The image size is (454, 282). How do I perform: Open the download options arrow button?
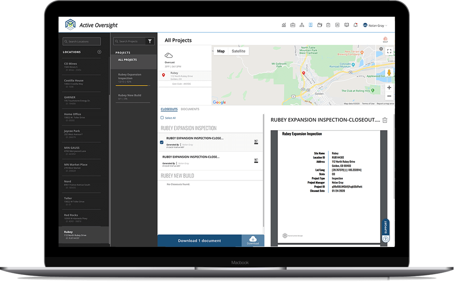[253, 241]
